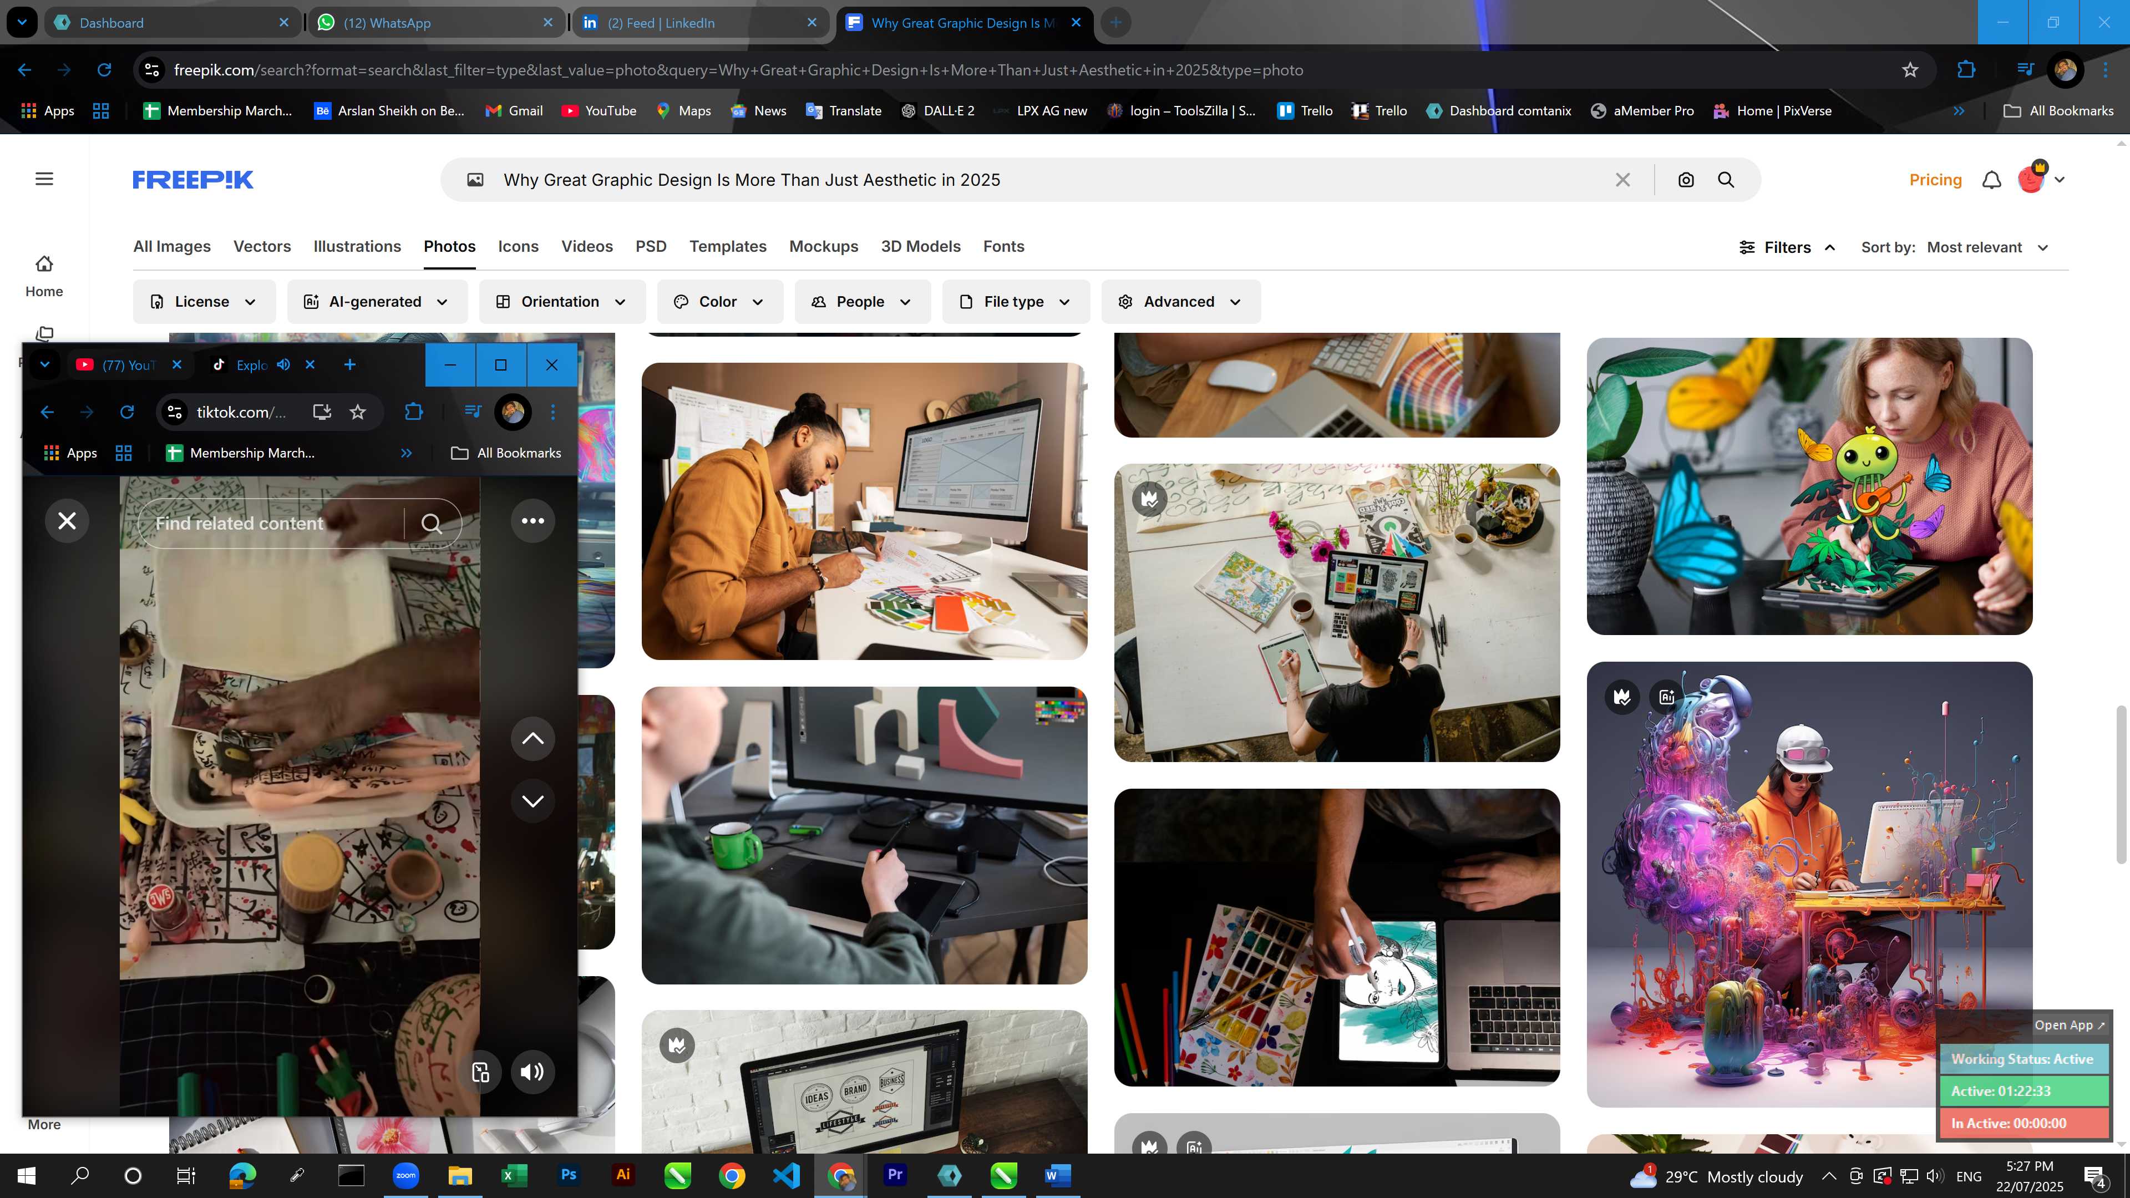Open the Pricing link
Screen dimensions: 2130x1198
(1935, 179)
